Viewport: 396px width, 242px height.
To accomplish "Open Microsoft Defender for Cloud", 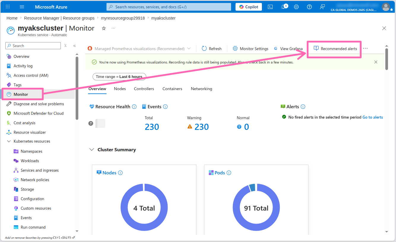I will point(38,113).
